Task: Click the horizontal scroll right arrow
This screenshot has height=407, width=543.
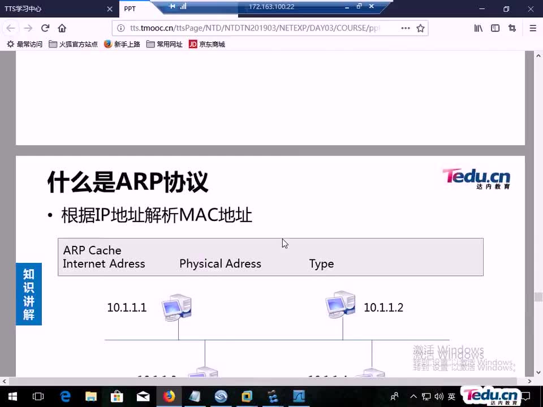Action: 529,381
